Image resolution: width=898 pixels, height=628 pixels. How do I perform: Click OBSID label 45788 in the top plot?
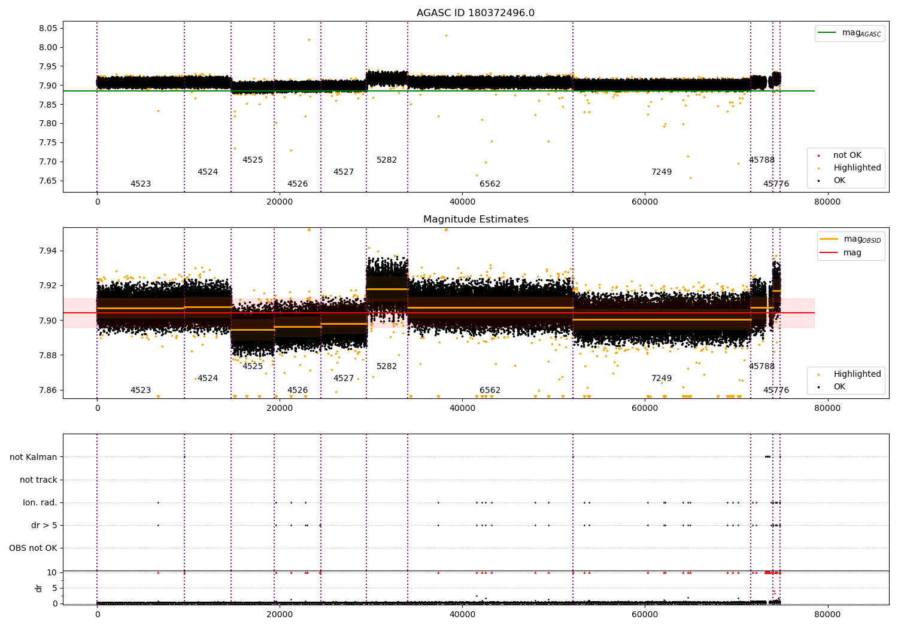pos(762,160)
